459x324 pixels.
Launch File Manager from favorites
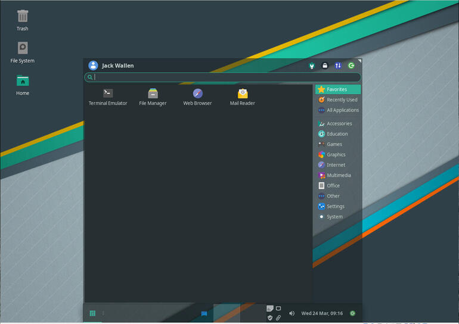[x=153, y=97]
